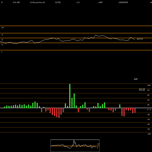The image size is (152, 152).
Task: Click the -40 label on the MR axis
Action: click(x=148, y=119)
